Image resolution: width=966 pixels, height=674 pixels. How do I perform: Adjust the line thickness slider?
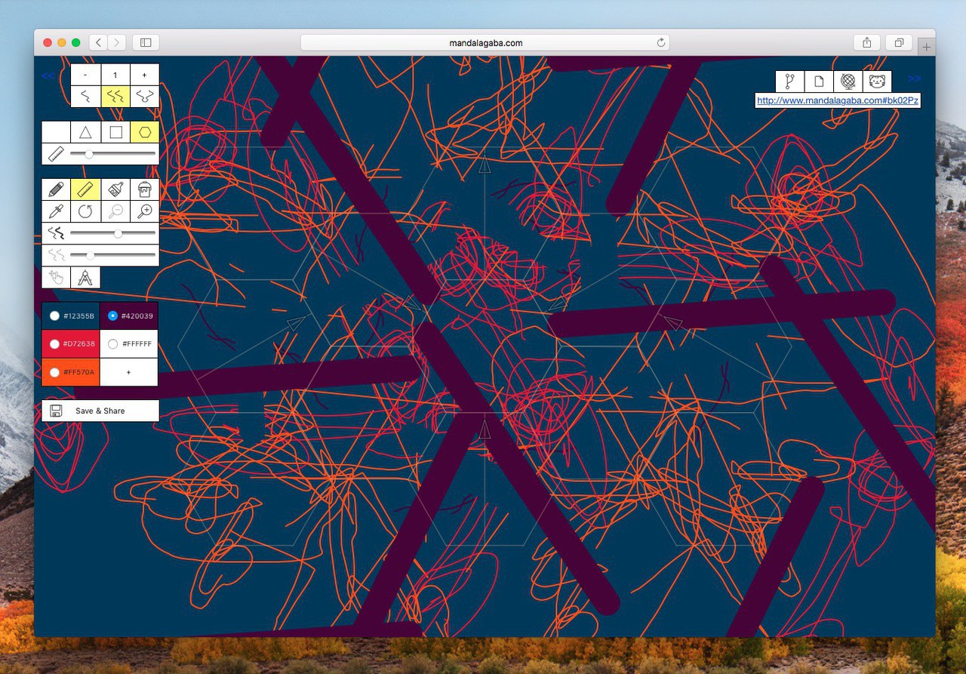click(x=112, y=233)
